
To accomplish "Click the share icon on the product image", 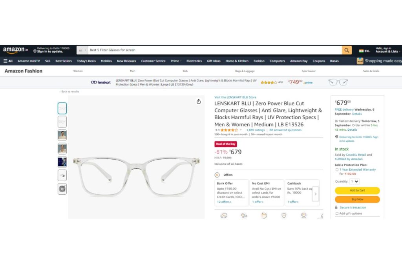I will coord(198,102).
